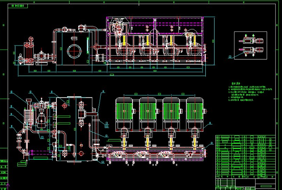Select the green technical notes text block
282x190 pixels.
pos(251,92)
